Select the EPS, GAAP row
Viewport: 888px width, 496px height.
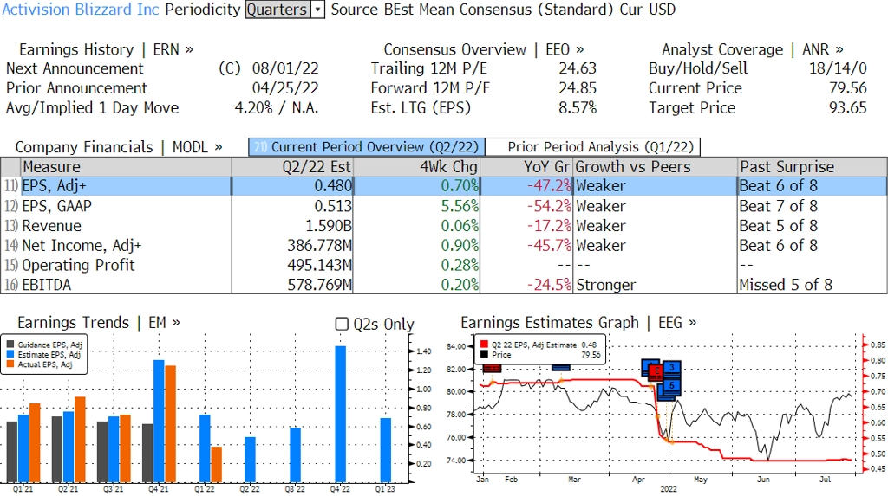point(444,206)
